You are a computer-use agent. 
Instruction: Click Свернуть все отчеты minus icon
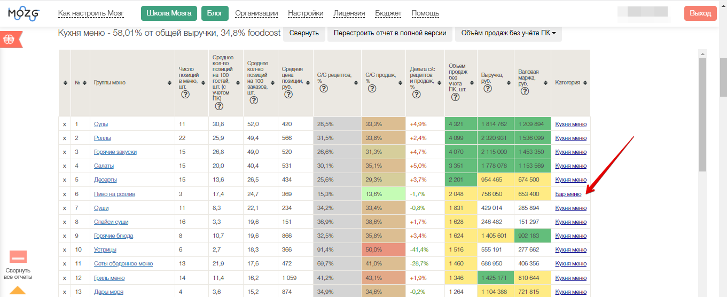[x=18, y=257]
